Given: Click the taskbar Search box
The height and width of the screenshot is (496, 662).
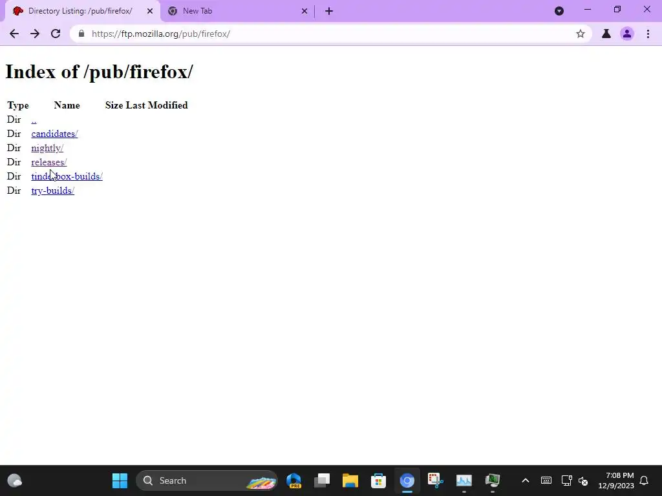Looking at the screenshot, I should coord(207,480).
